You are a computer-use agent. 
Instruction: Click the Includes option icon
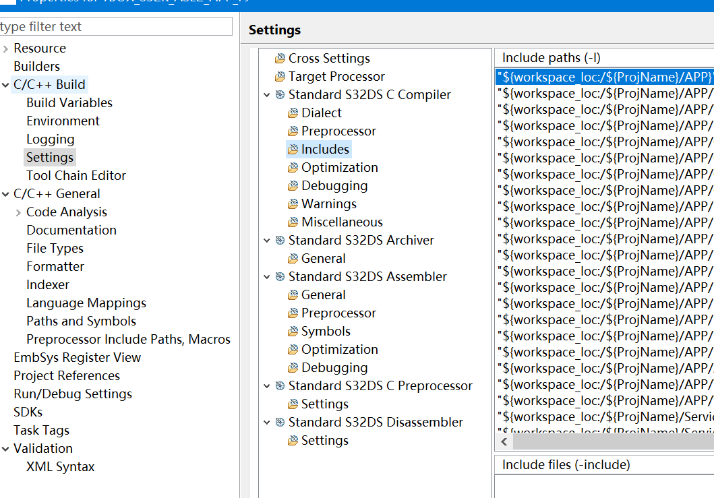tap(293, 150)
